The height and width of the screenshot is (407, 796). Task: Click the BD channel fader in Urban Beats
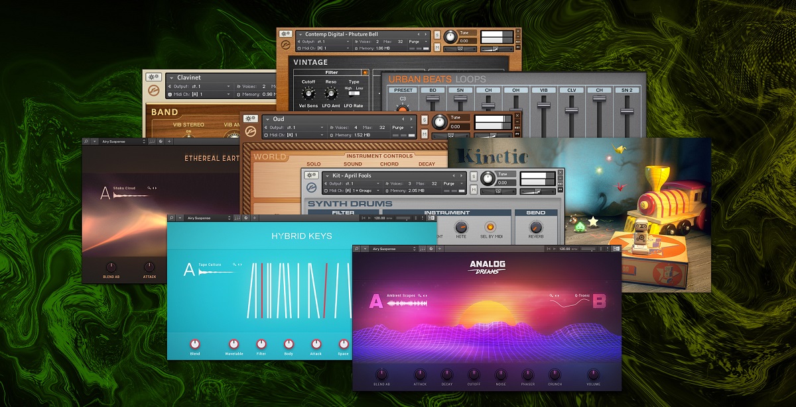click(432, 99)
